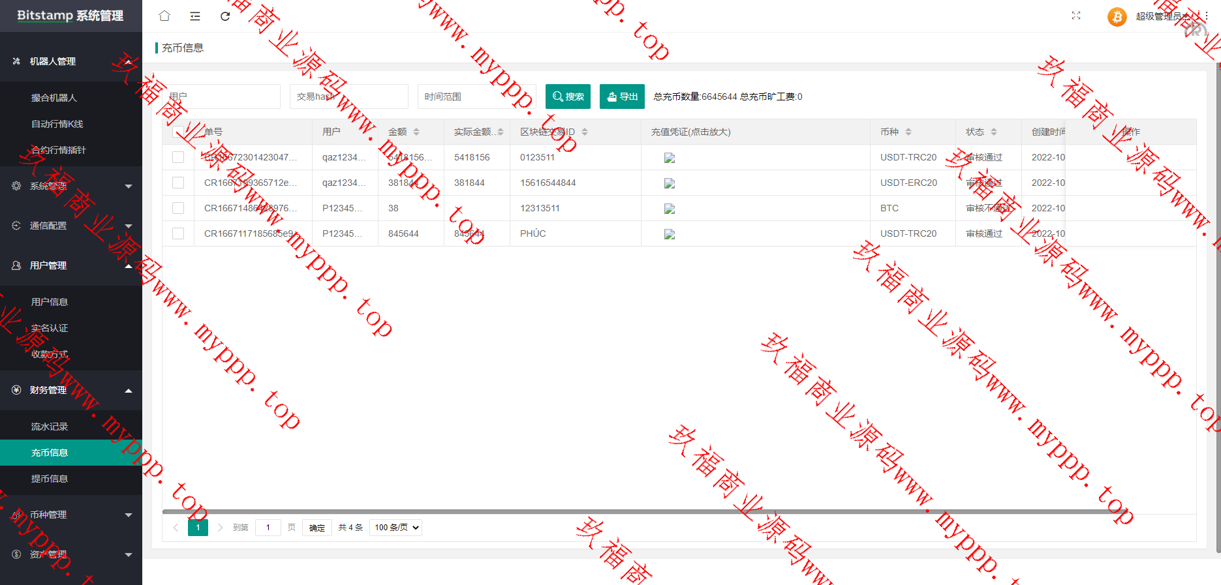Select checkbox for BTC deposit row
This screenshot has height=585, width=1221.
(178, 208)
